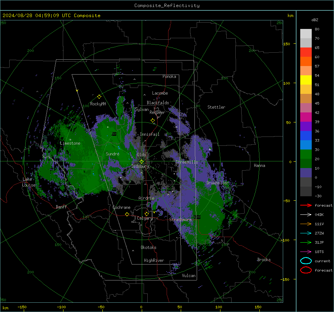334x312 pixels.
Task: Click the cyan current ellipse legend icon
Action: tap(306, 261)
